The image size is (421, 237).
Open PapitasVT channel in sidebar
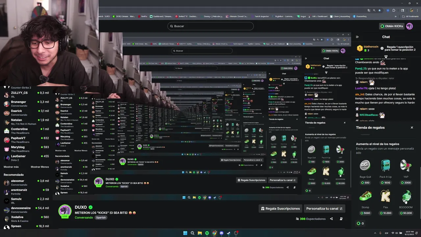(x=26, y=140)
